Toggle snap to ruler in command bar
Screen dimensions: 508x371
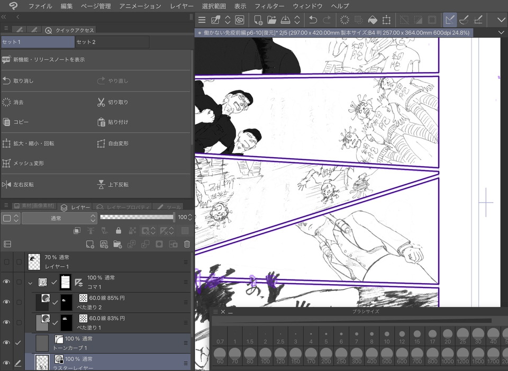click(450, 20)
